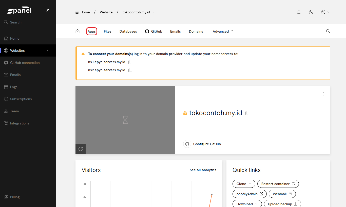Click the sidebar Search field
The height and width of the screenshot is (207, 346).
[x=28, y=22]
